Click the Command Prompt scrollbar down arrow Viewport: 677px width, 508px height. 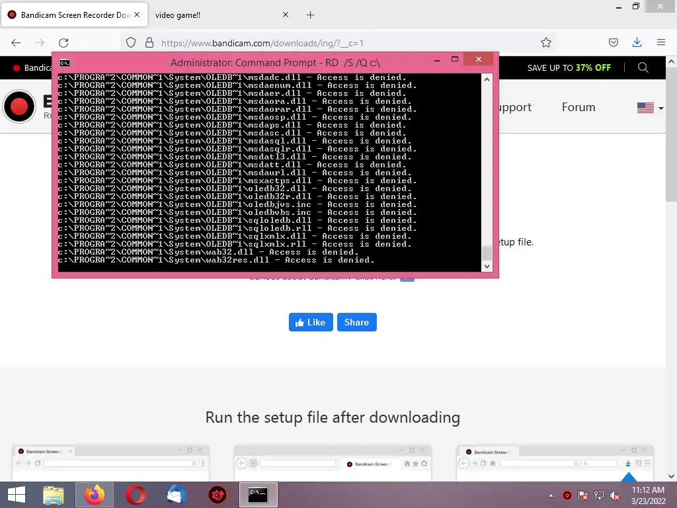coord(487,267)
